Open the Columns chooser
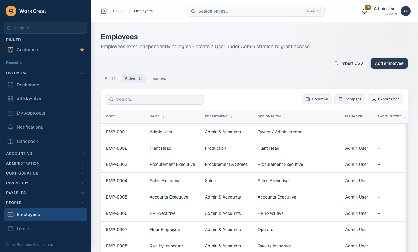This screenshot has height=252, width=418. (x=317, y=99)
